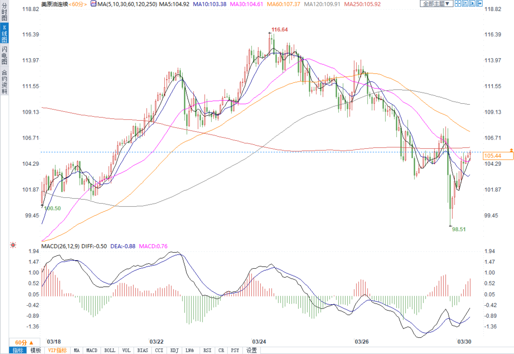The height and width of the screenshot is (354, 514).
Task: Expand the 60分 period selector
Action: pos(24,342)
